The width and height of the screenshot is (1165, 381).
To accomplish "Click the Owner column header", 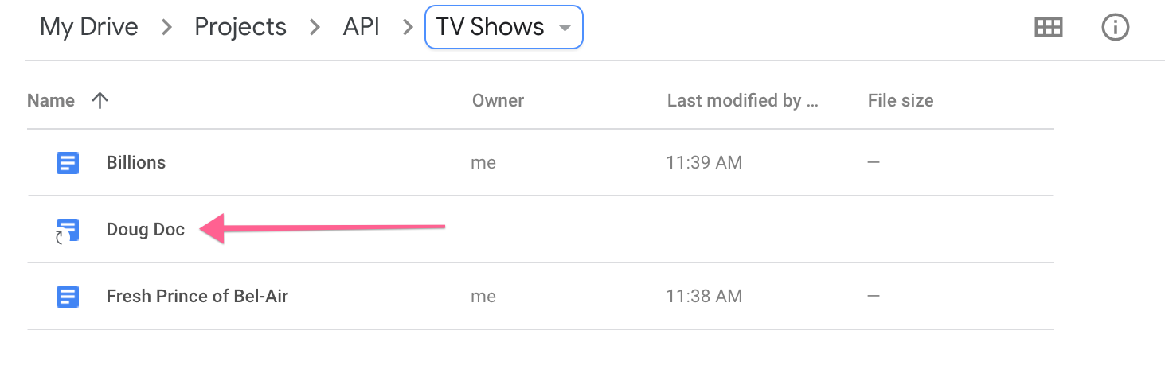I will [498, 101].
